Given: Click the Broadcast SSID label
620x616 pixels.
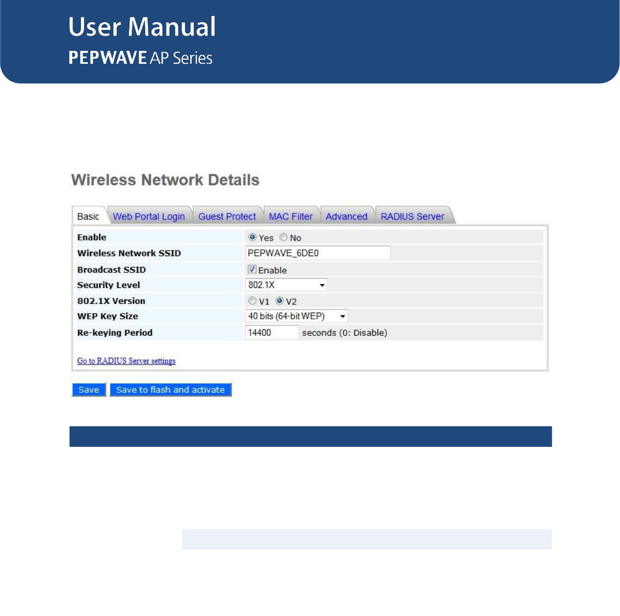Looking at the screenshot, I should (111, 269).
